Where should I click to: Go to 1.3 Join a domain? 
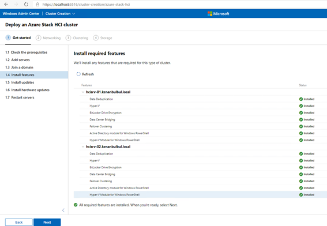tap(34, 67)
